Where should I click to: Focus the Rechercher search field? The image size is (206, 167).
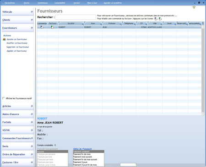coord(76,17)
